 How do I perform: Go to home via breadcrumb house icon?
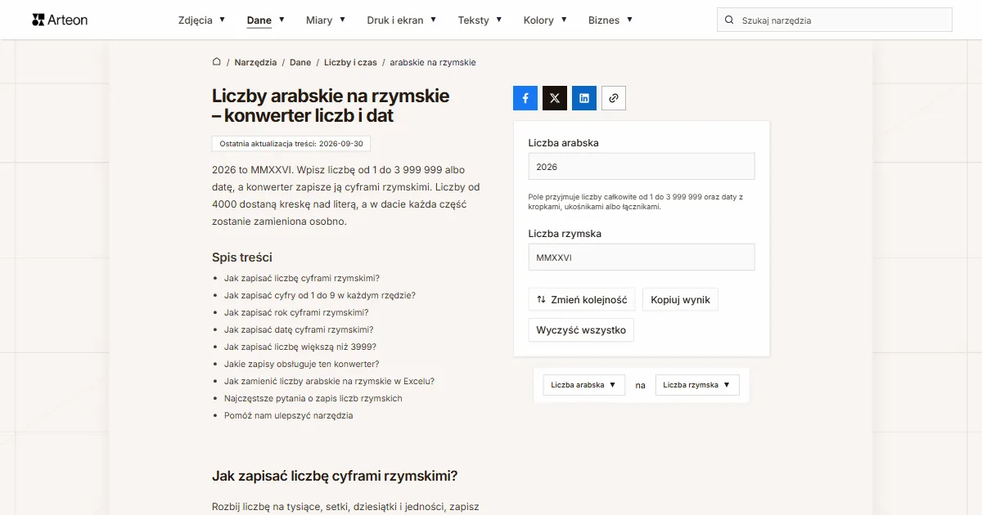coord(217,62)
